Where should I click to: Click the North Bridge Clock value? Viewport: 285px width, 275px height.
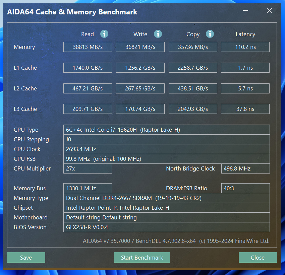245,168
